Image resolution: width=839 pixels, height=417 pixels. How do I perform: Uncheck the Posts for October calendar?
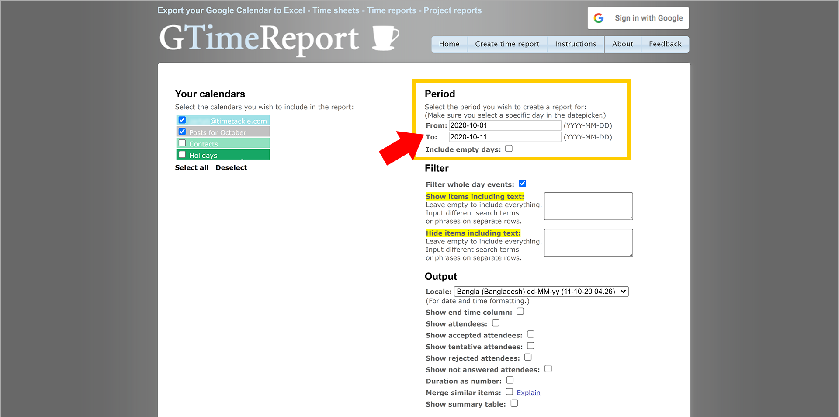click(x=182, y=131)
